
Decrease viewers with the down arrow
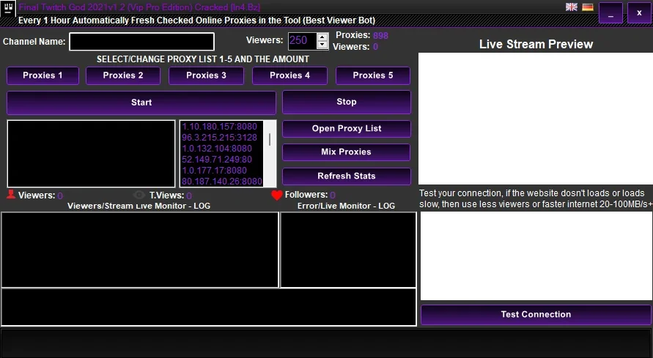322,45
